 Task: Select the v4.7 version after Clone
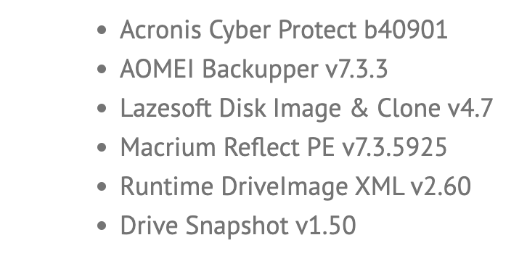pyautogui.click(x=470, y=108)
